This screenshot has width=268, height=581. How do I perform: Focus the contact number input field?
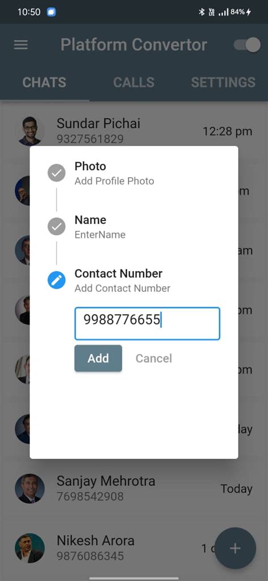[x=148, y=324]
